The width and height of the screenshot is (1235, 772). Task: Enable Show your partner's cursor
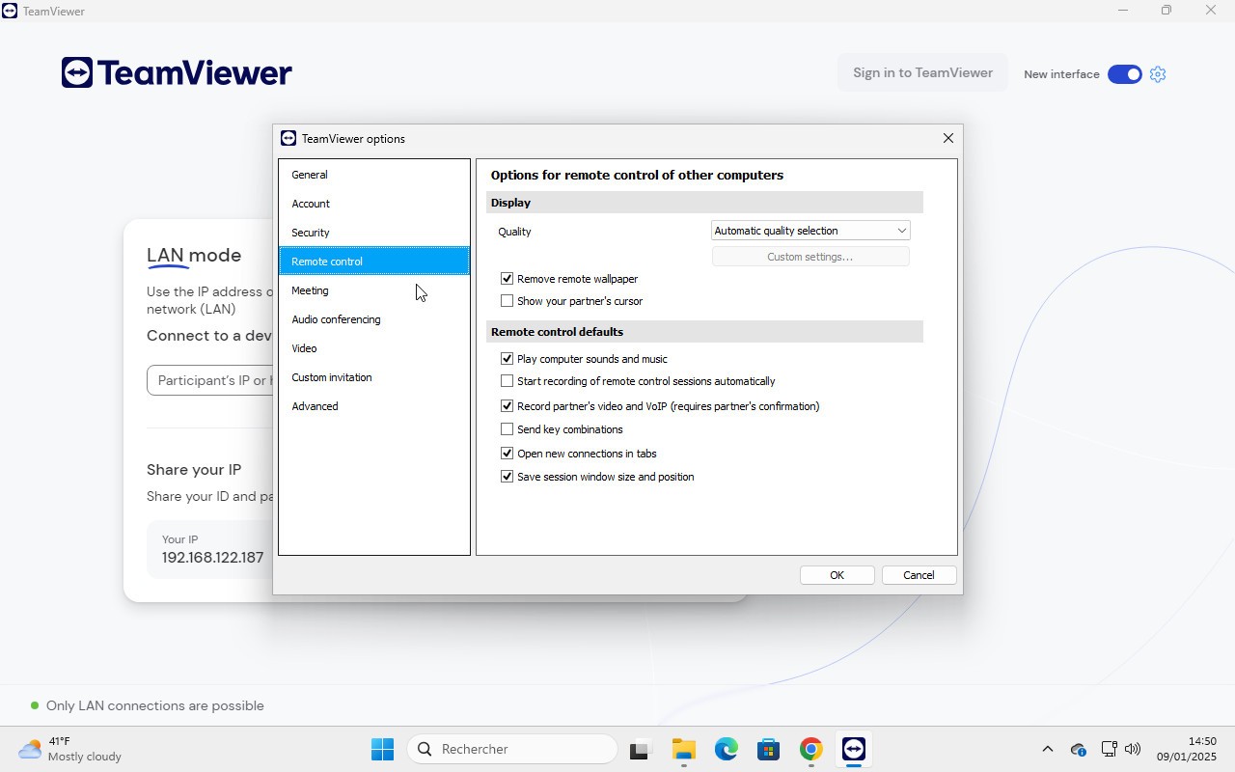[x=508, y=301]
